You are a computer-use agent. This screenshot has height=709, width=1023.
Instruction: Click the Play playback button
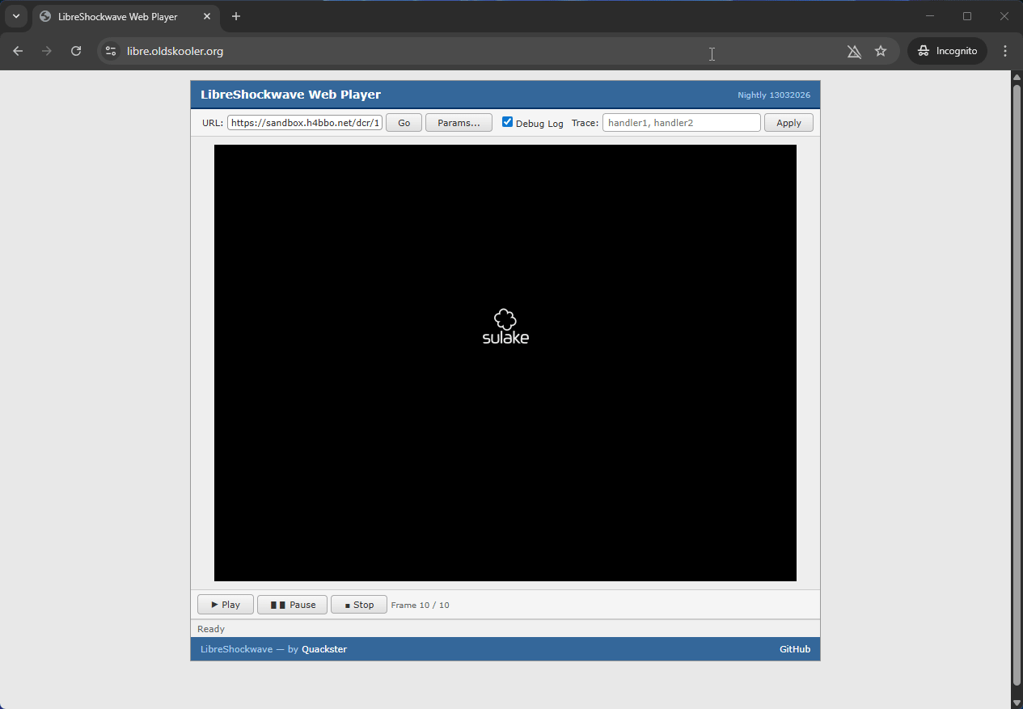point(226,605)
